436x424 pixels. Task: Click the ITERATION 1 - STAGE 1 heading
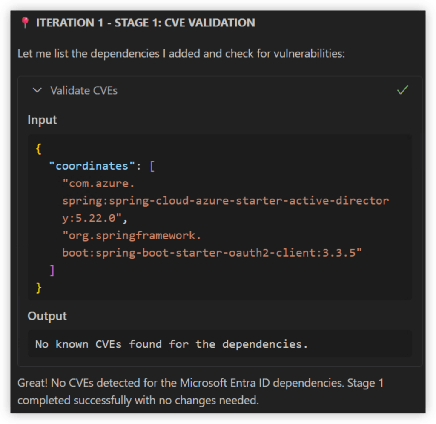click(x=145, y=23)
